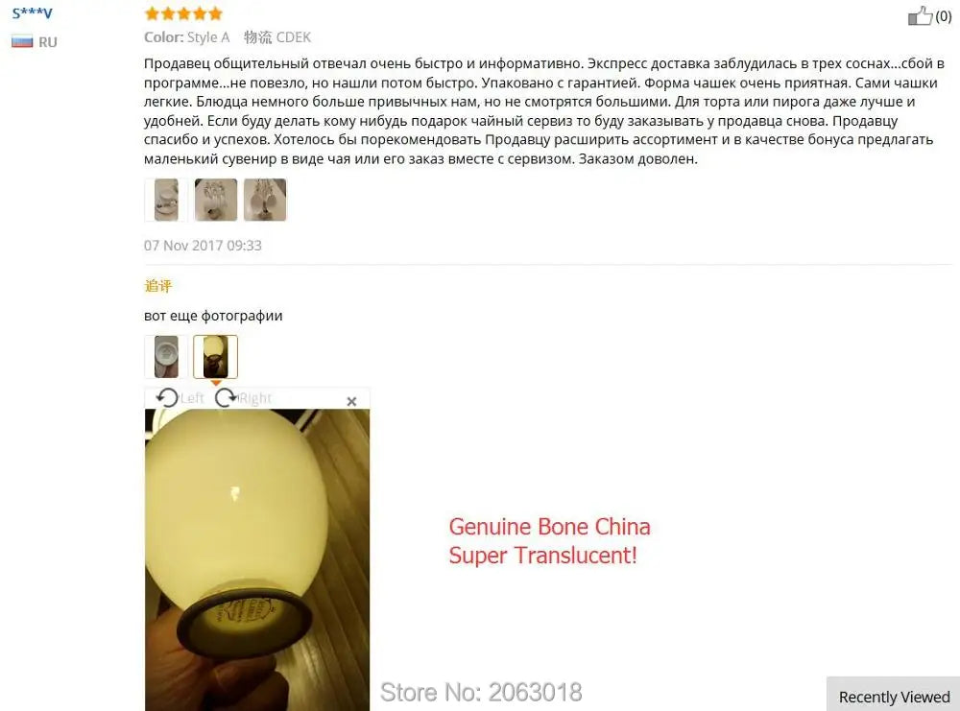Close the enlarged photo viewer
Image resolution: width=960 pixels, height=711 pixels.
[351, 401]
